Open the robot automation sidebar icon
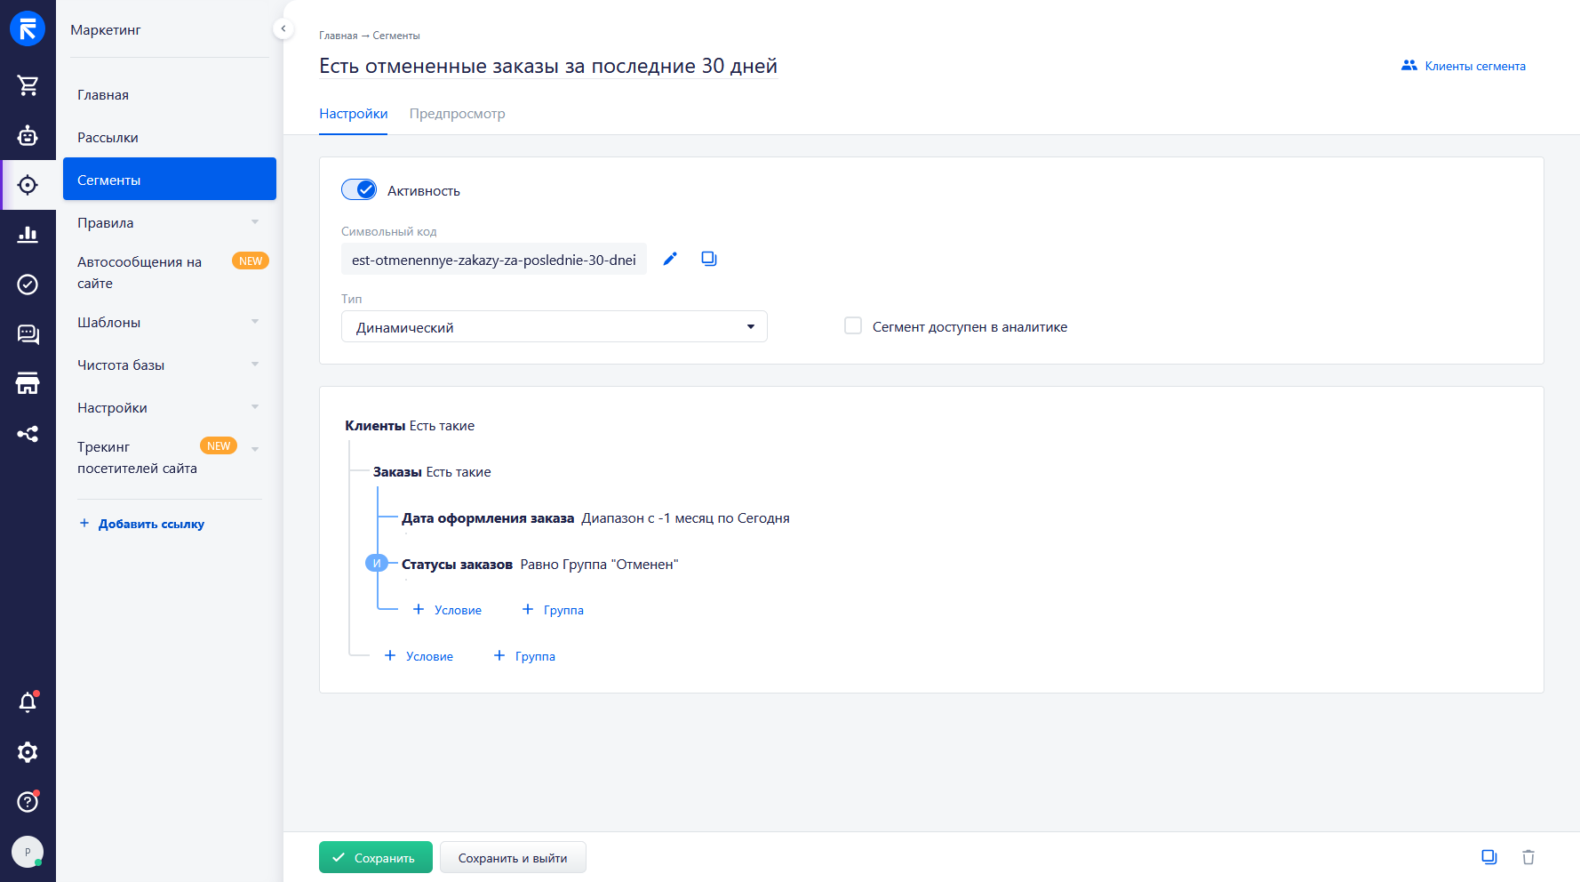This screenshot has width=1580, height=882. point(28,135)
